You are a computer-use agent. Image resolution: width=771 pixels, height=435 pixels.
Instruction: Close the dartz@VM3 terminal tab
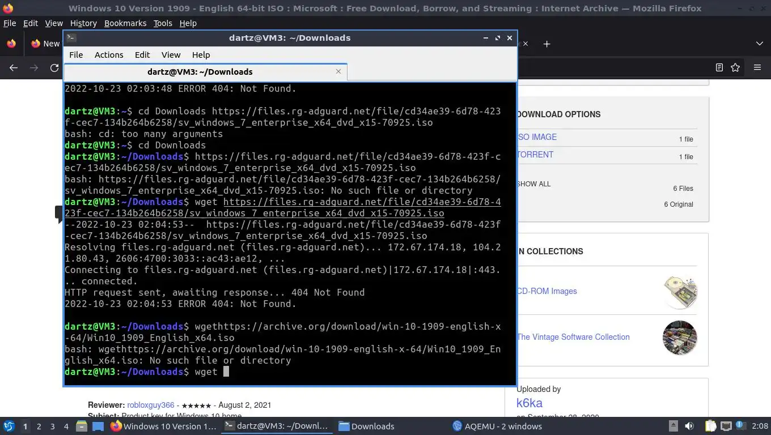(x=338, y=71)
